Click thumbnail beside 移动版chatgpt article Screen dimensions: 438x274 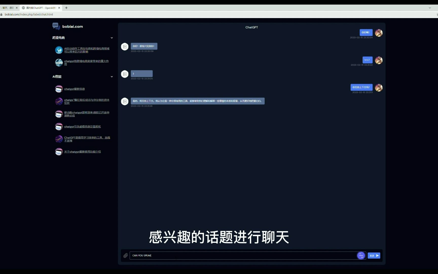pos(59,114)
